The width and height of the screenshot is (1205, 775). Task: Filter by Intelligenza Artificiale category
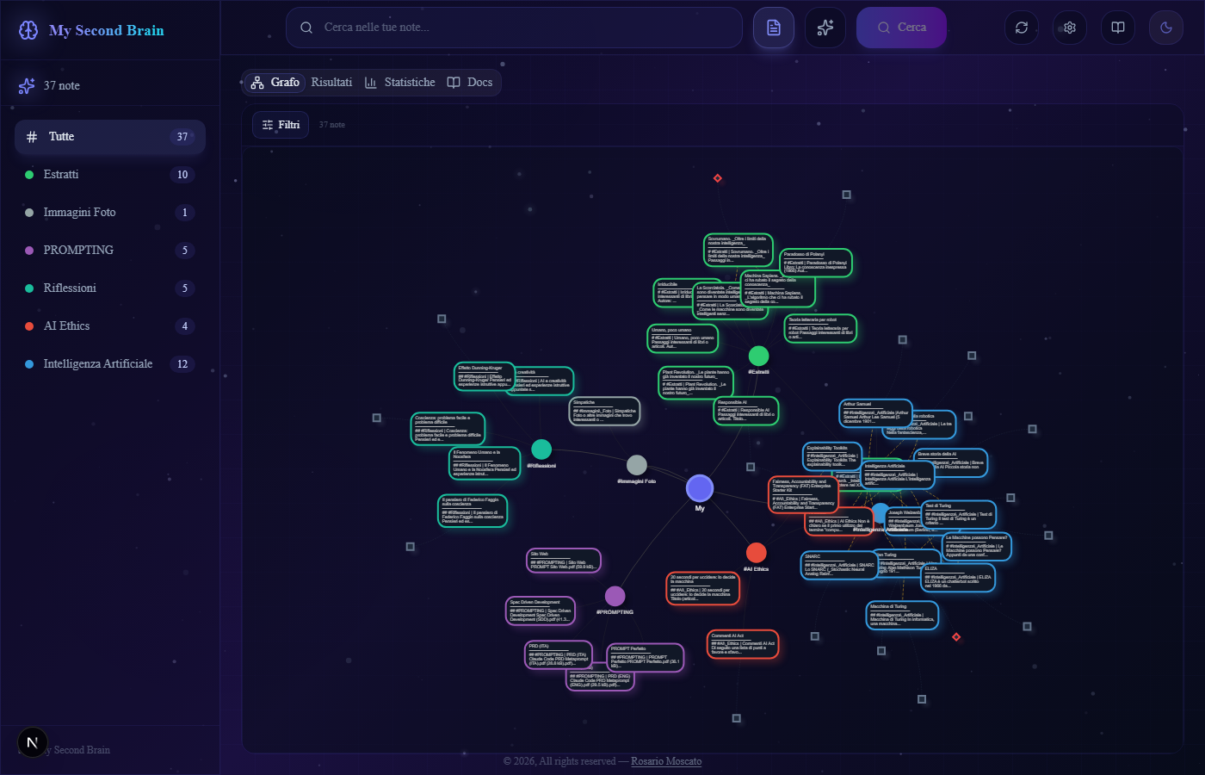[110, 364]
